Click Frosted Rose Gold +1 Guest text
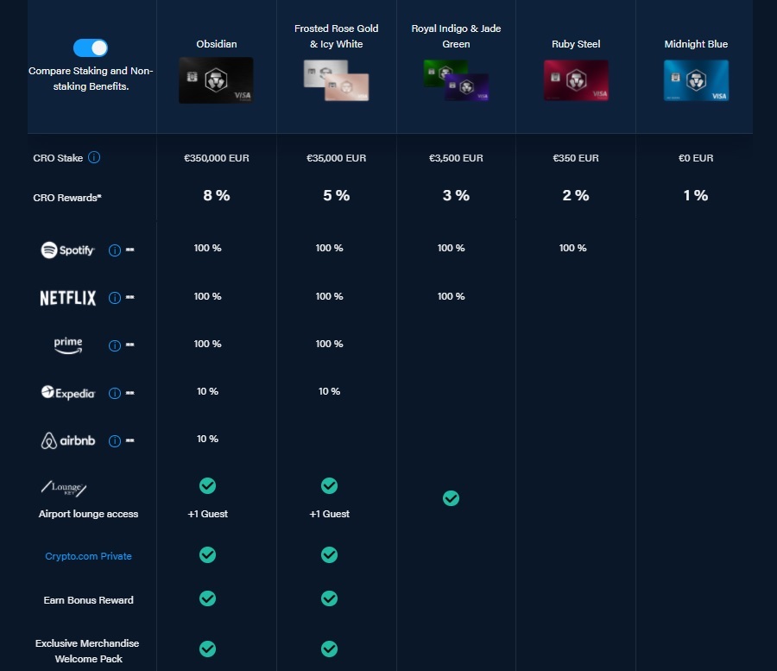This screenshot has height=671, width=777. 330,514
